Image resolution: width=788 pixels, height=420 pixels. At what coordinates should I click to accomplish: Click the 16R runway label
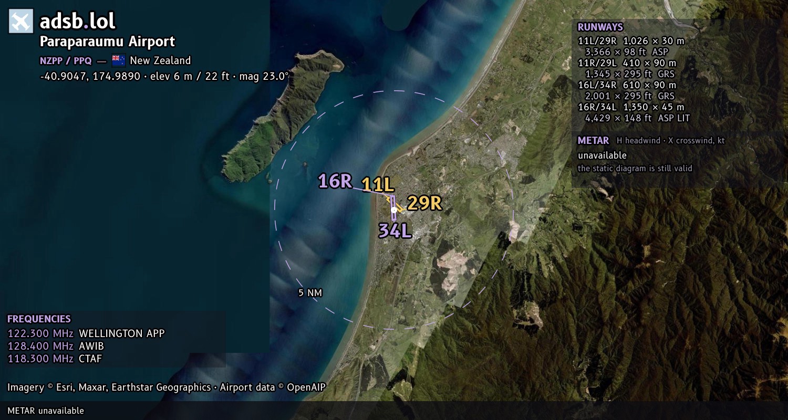coord(335,181)
